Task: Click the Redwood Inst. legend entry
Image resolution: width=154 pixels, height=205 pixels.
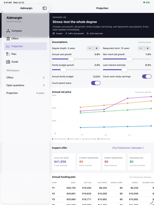Action: [104, 139]
